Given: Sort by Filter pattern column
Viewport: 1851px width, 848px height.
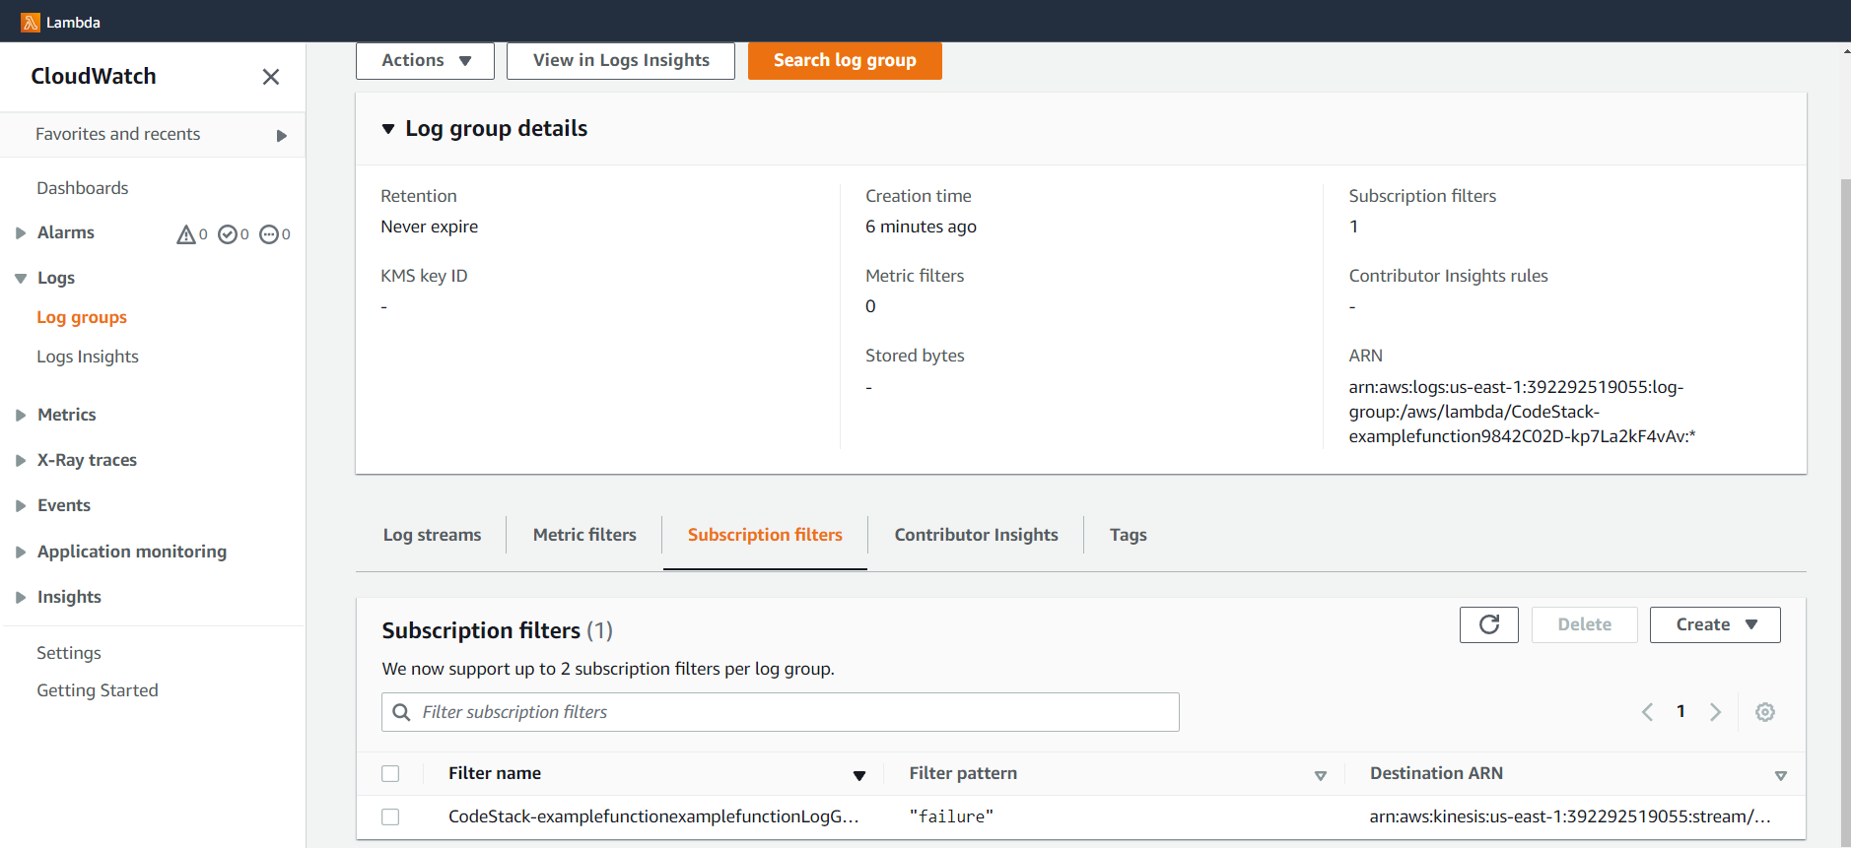Looking at the screenshot, I should click(1321, 776).
